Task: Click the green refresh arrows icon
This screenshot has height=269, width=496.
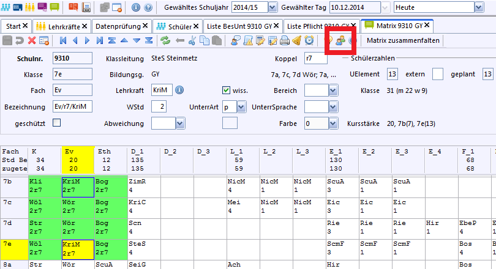Action: (165, 40)
